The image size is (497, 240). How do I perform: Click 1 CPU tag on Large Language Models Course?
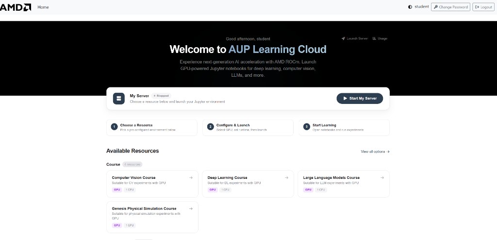321,190
